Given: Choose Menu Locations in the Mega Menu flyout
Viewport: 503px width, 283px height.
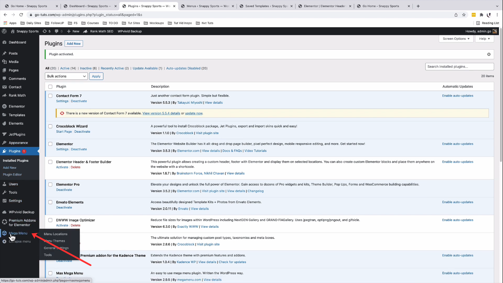Looking at the screenshot, I should [56, 234].
